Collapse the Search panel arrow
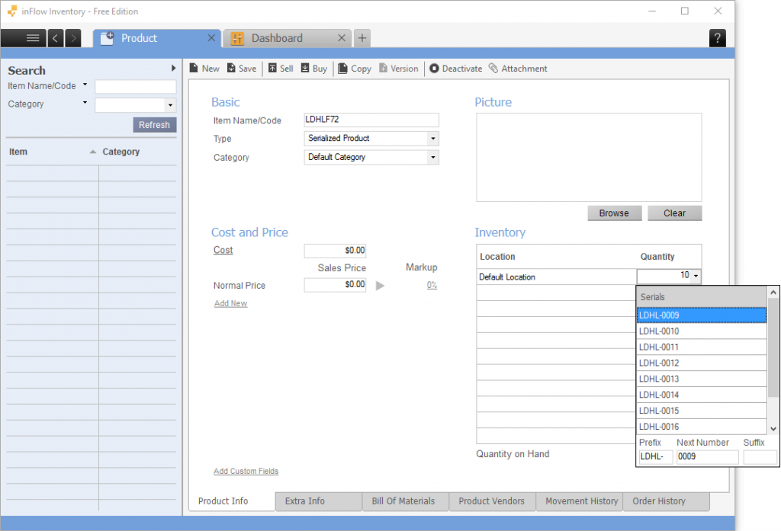 coord(173,68)
